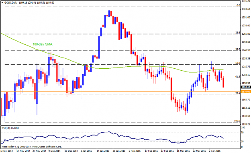
Task: Click the 0.0 Fibonacci level label
Action: tap(239, 6)
